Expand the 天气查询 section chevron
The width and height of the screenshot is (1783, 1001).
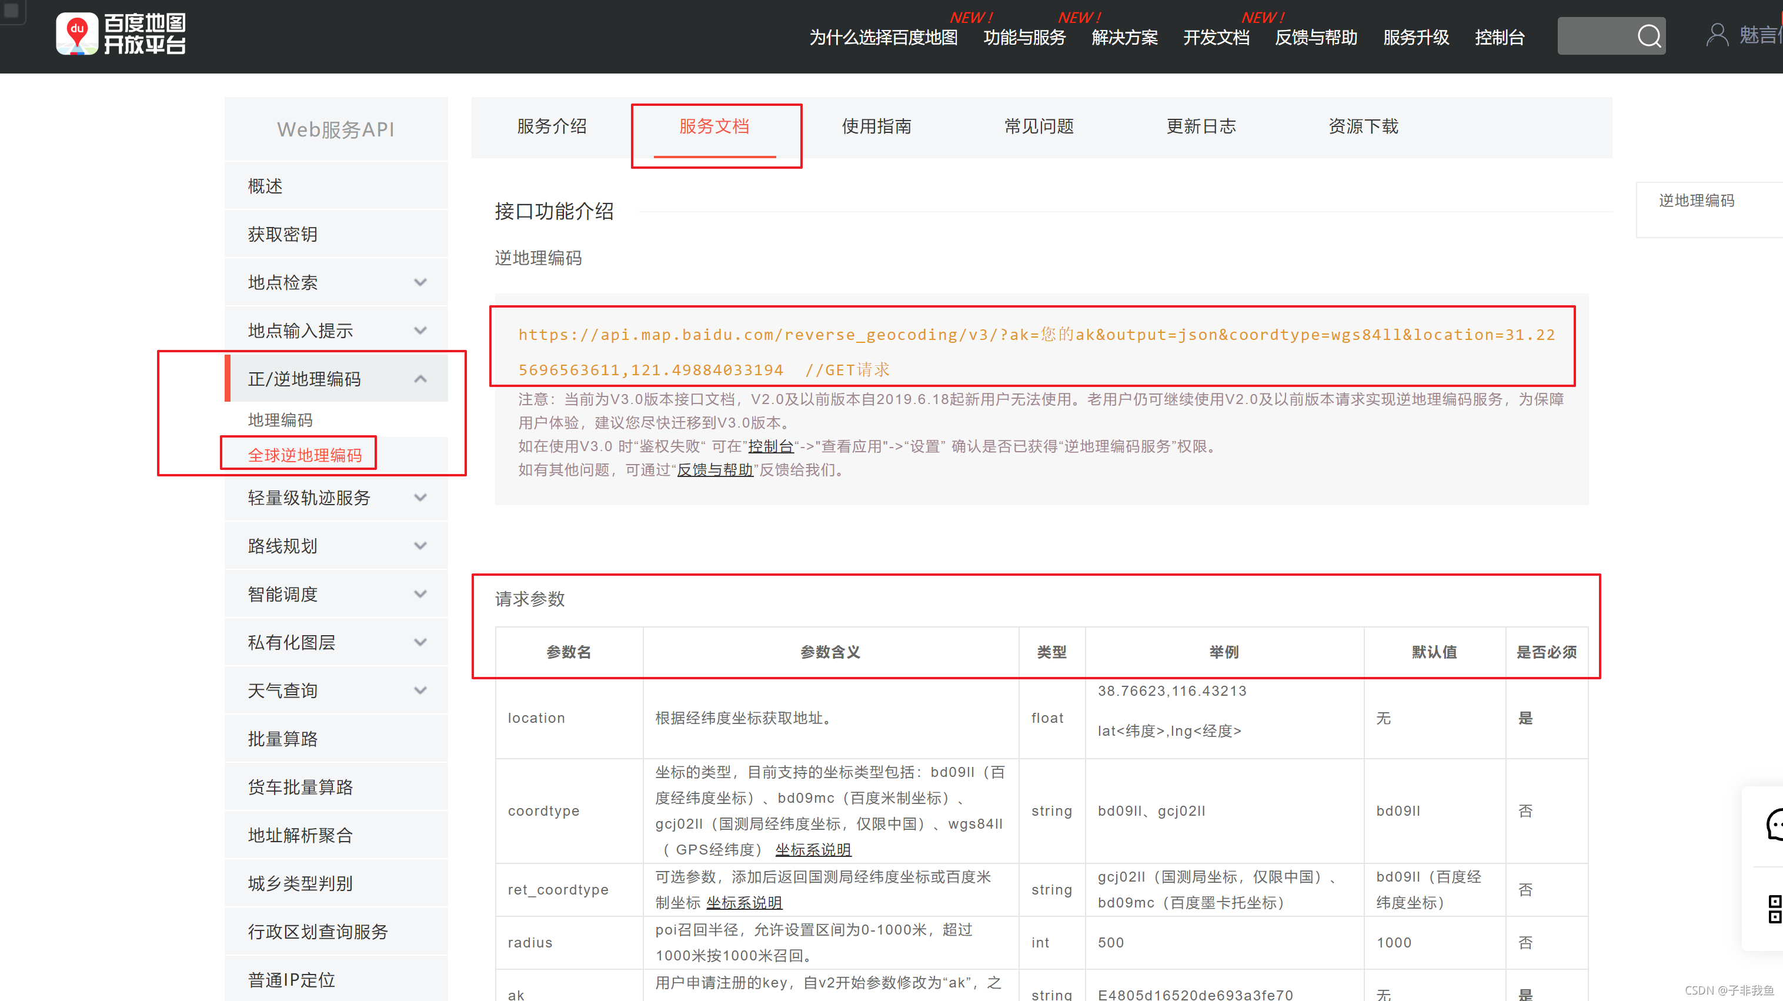point(420,690)
